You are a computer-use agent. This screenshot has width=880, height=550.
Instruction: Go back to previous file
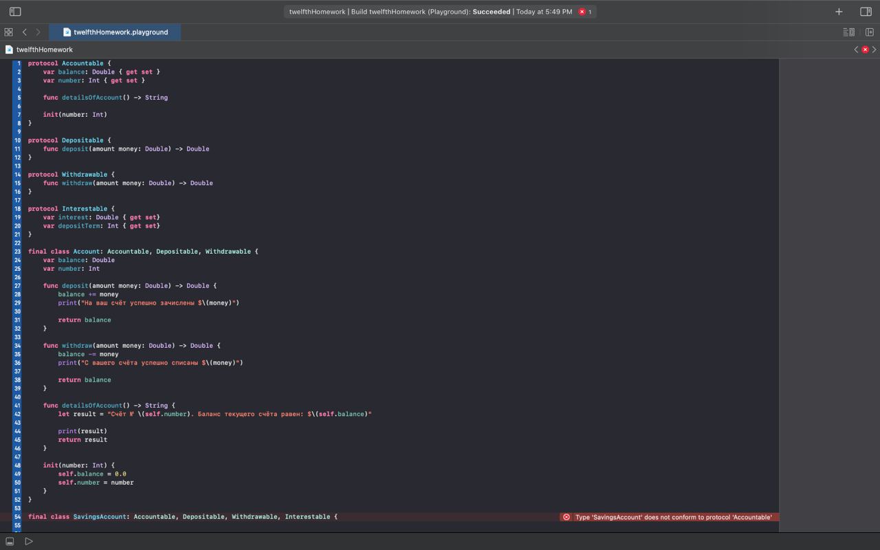click(x=25, y=32)
